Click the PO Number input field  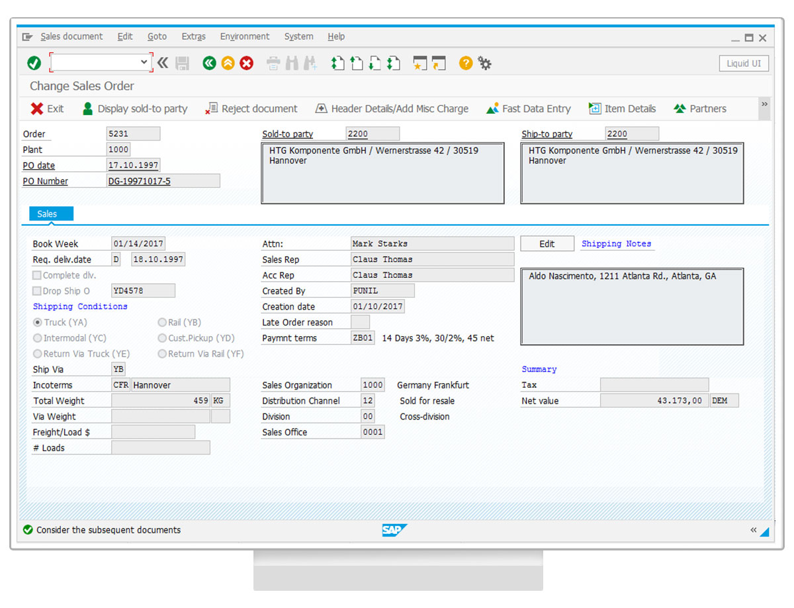pyautogui.click(x=163, y=181)
